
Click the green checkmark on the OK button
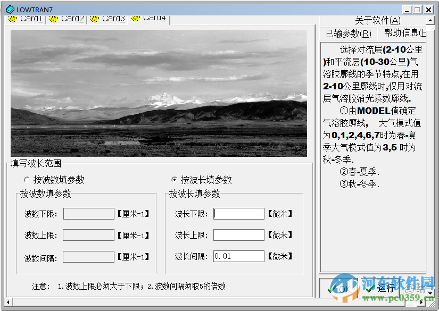tap(330, 289)
